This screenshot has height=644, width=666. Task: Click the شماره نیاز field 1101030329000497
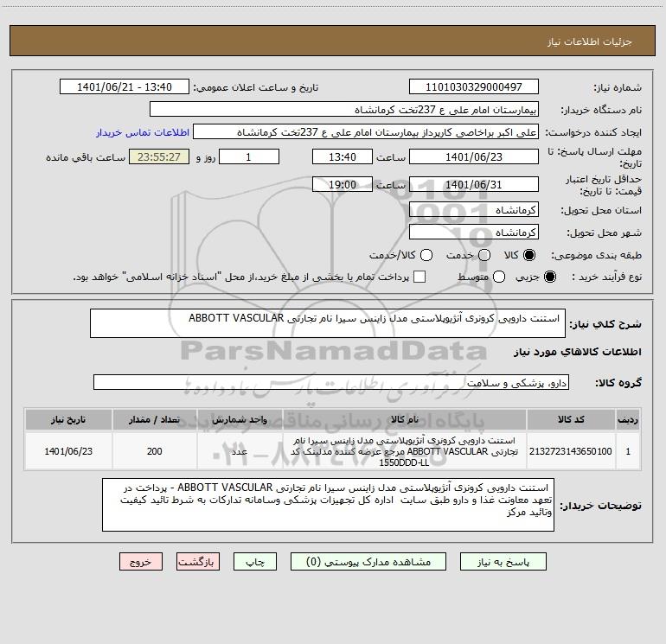474,86
